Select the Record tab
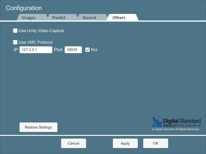Screen dimensions: 206x154 tap(92, 18)
